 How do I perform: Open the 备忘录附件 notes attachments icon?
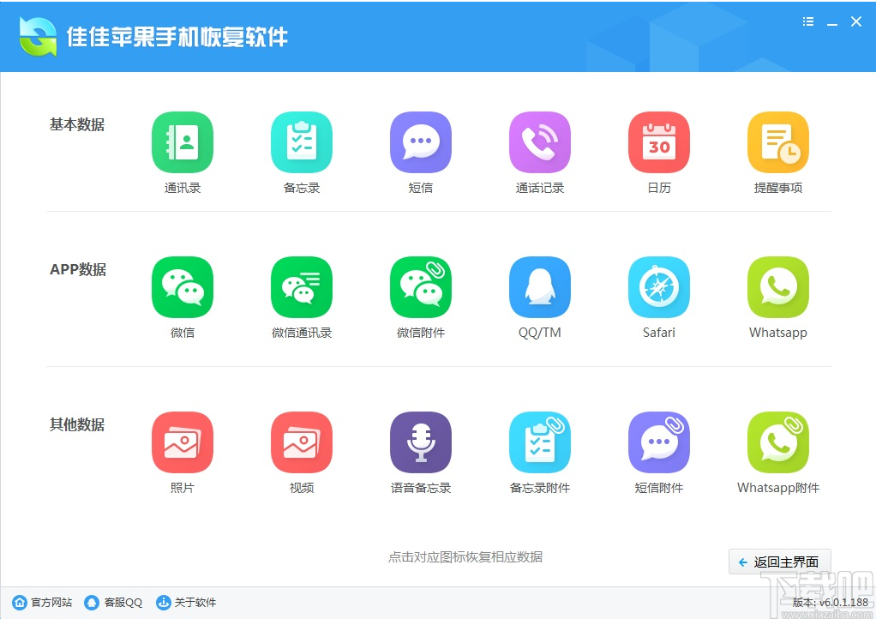540,442
